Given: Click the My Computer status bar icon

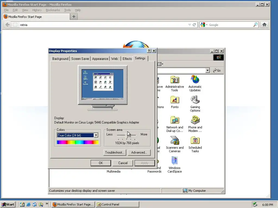Looking at the screenshot, I should 185,190.
